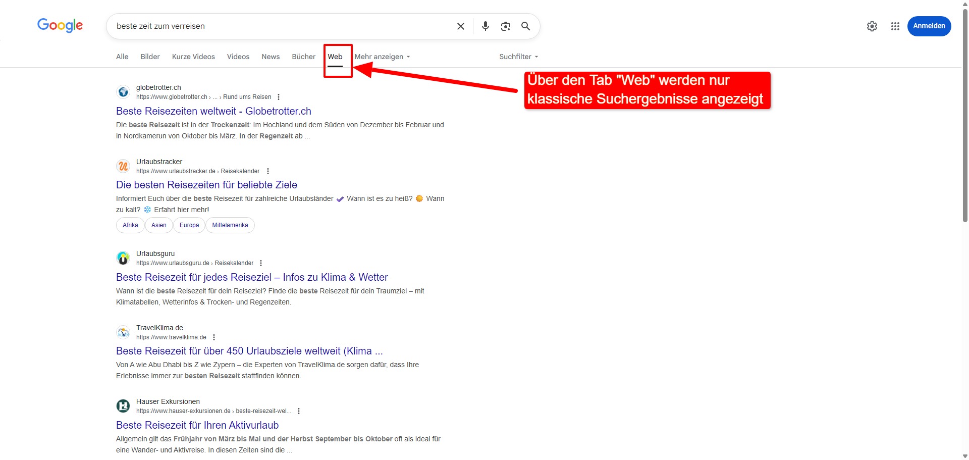
Task: Open more options for Urlaubstracker result
Action: tap(268, 171)
